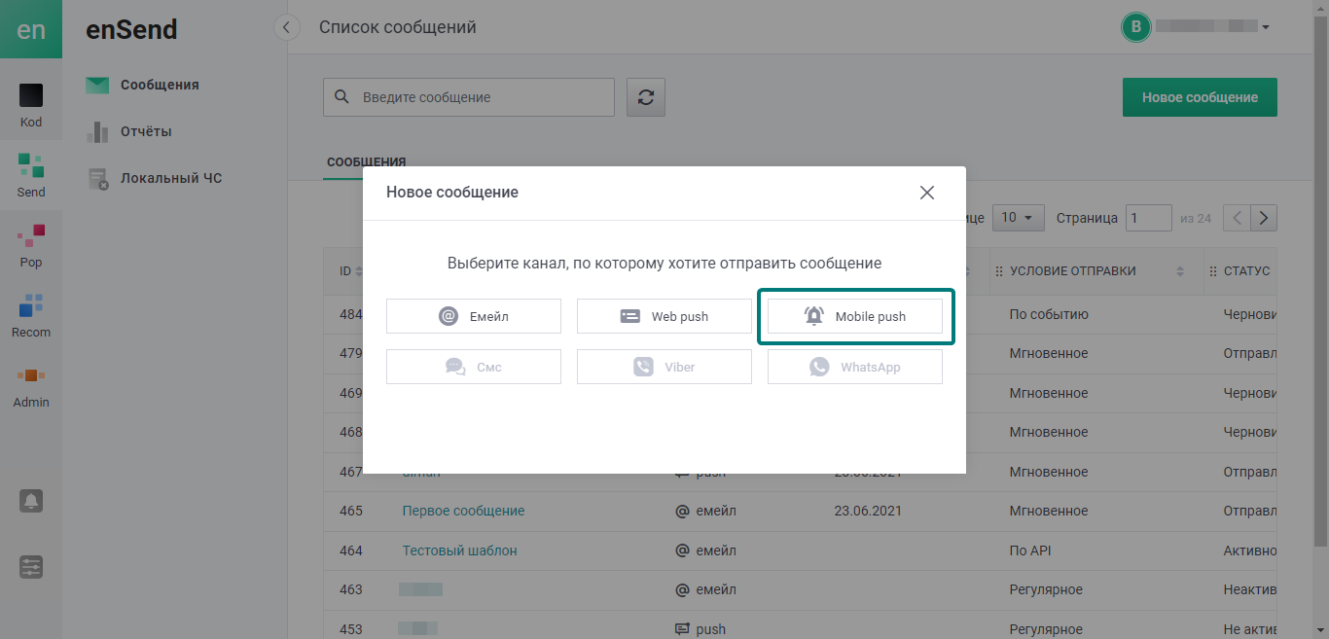Click the СТАТУС column header
Viewport: 1329px width, 639px height.
click(x=1246, y=271)
